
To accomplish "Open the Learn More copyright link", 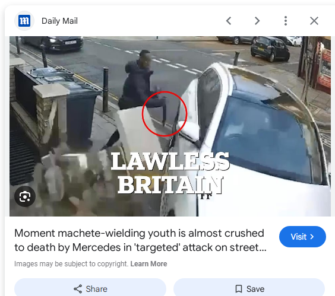I will pos(148,264).
